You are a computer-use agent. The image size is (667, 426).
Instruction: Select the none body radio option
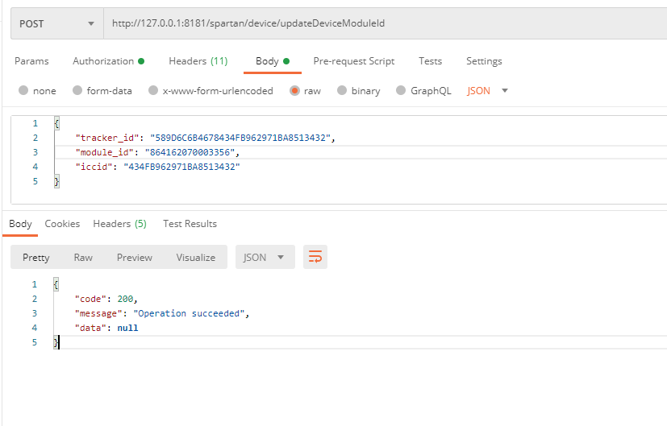click(23, 91)
